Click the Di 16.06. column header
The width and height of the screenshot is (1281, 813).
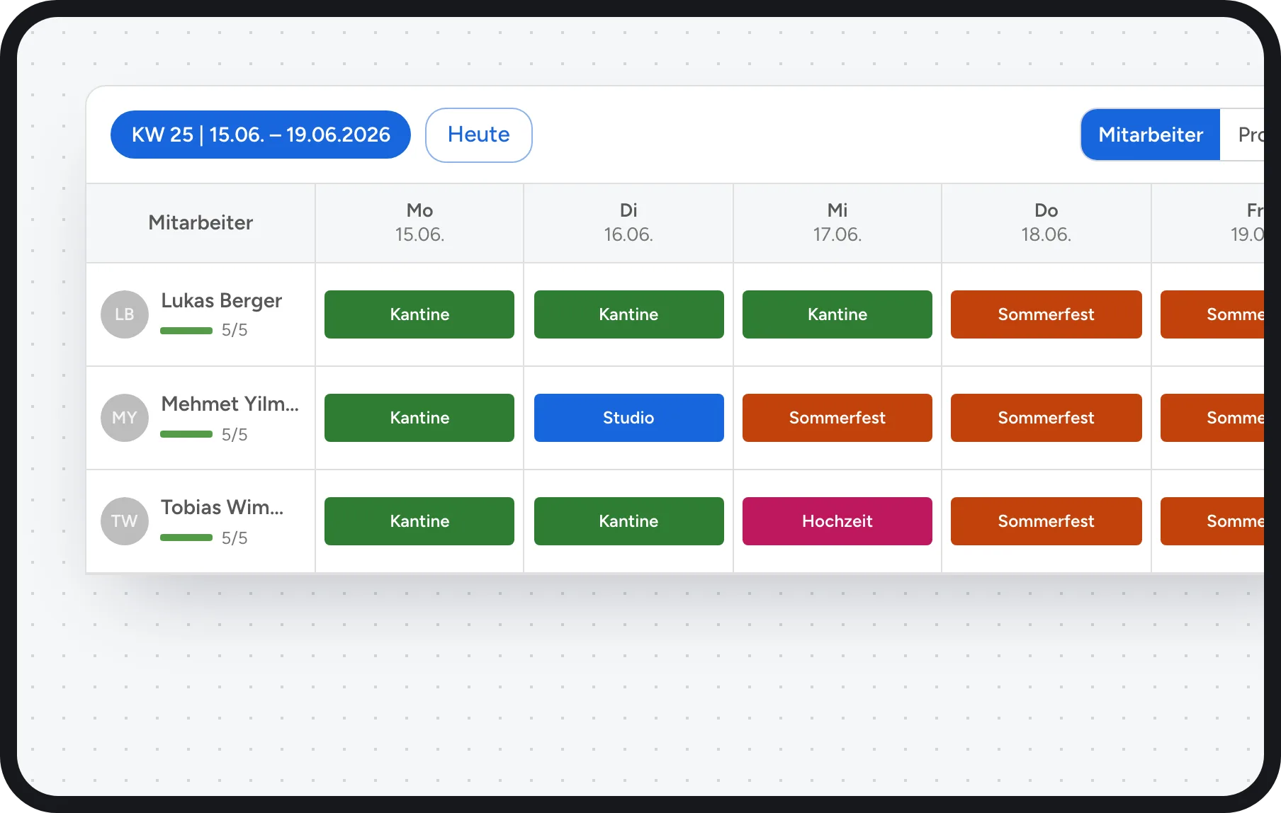[628, 222]
